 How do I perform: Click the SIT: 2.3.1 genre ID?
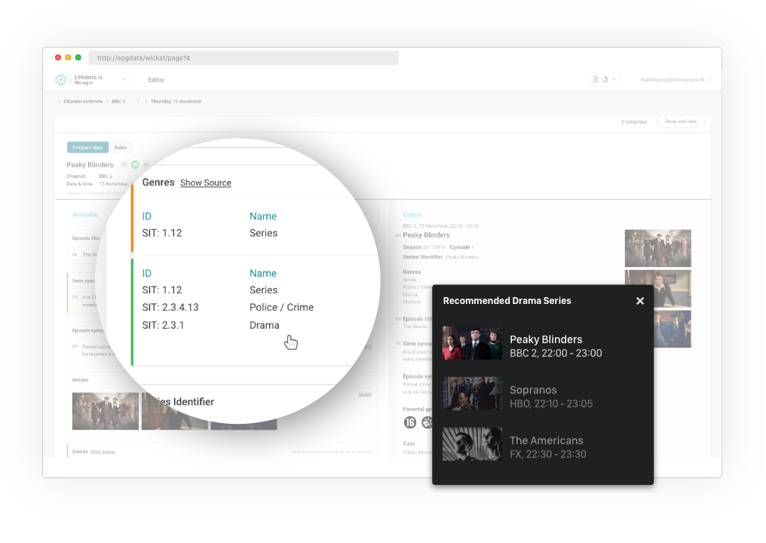pyautogui.click(x=163, y=326)
